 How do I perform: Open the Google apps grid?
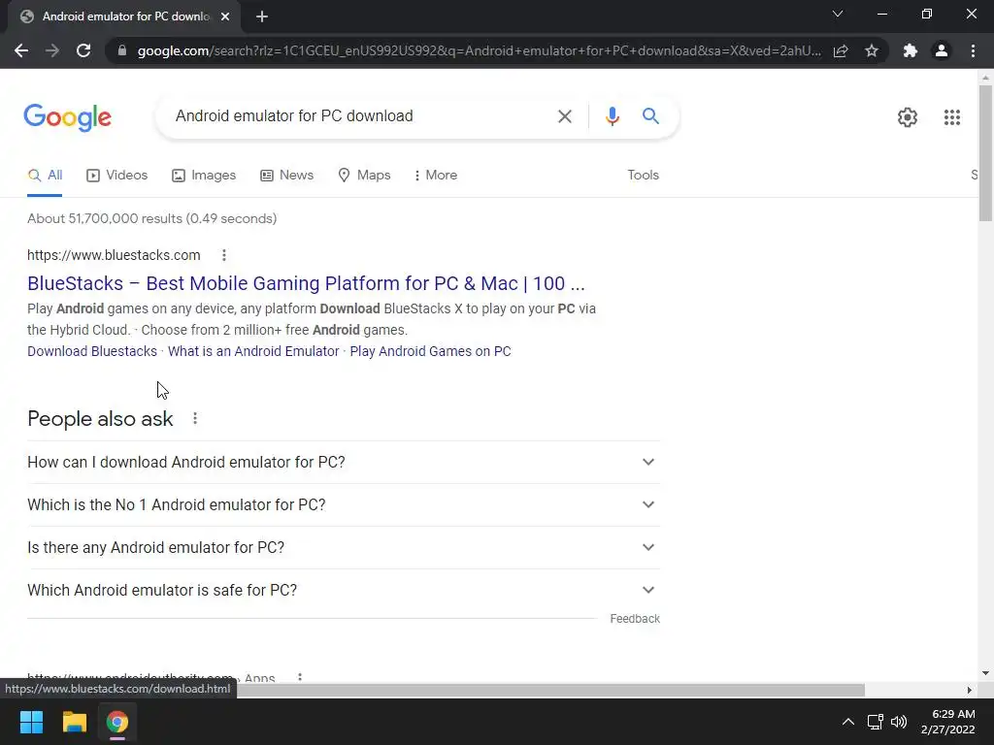[951, 117]
